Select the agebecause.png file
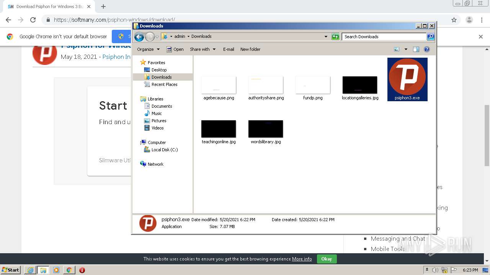490x275 pixels. [x=219, y=88]
